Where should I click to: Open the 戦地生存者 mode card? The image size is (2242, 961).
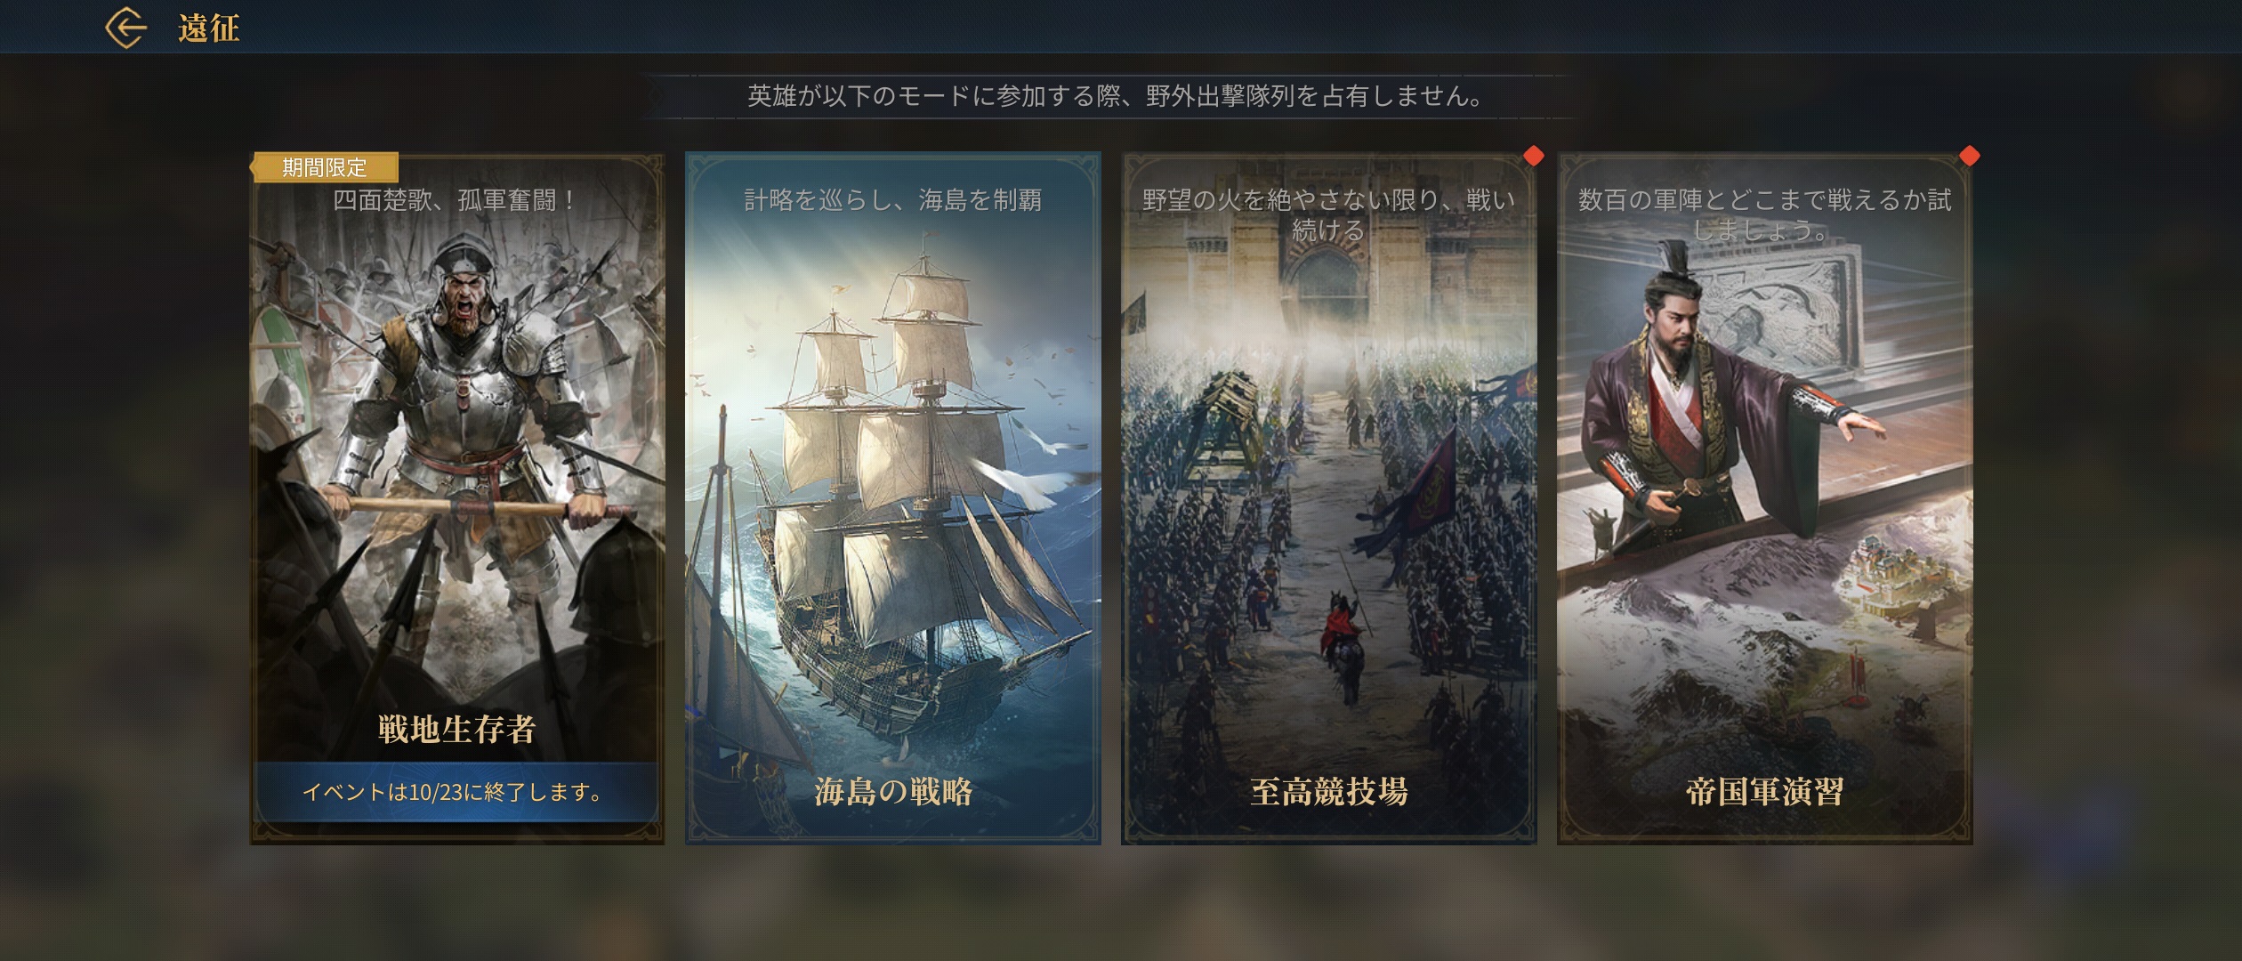pos(457,498)
